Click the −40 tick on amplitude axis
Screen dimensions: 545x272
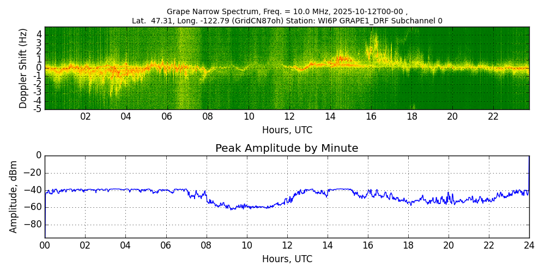[33, 190]
